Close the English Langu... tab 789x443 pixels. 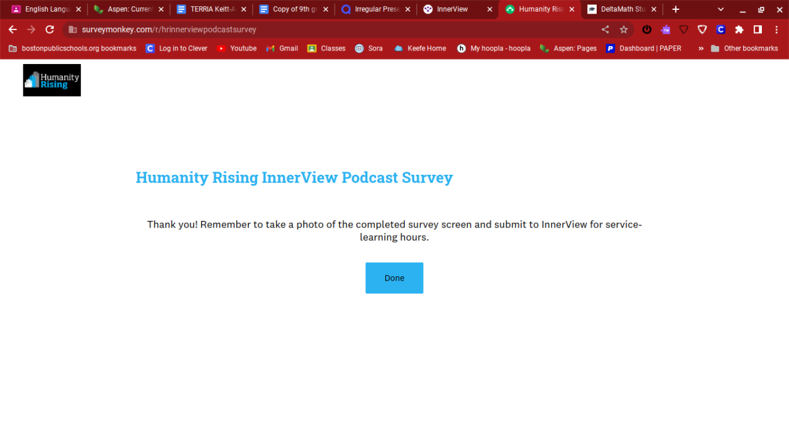pos(78,9)
